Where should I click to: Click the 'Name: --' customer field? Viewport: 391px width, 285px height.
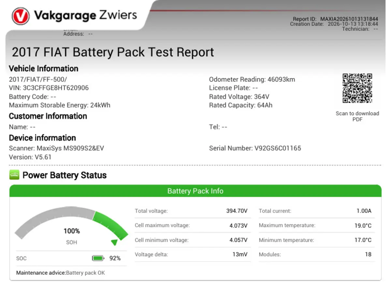[x=22, y=127]
